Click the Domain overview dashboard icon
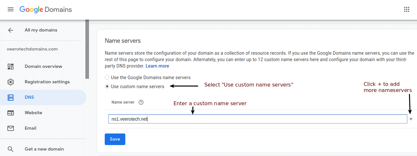Viewport: 417px width, 156px height. [x=11, y=67]
